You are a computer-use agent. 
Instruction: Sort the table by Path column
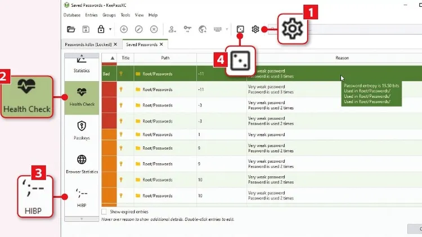[x=165, y=58]
